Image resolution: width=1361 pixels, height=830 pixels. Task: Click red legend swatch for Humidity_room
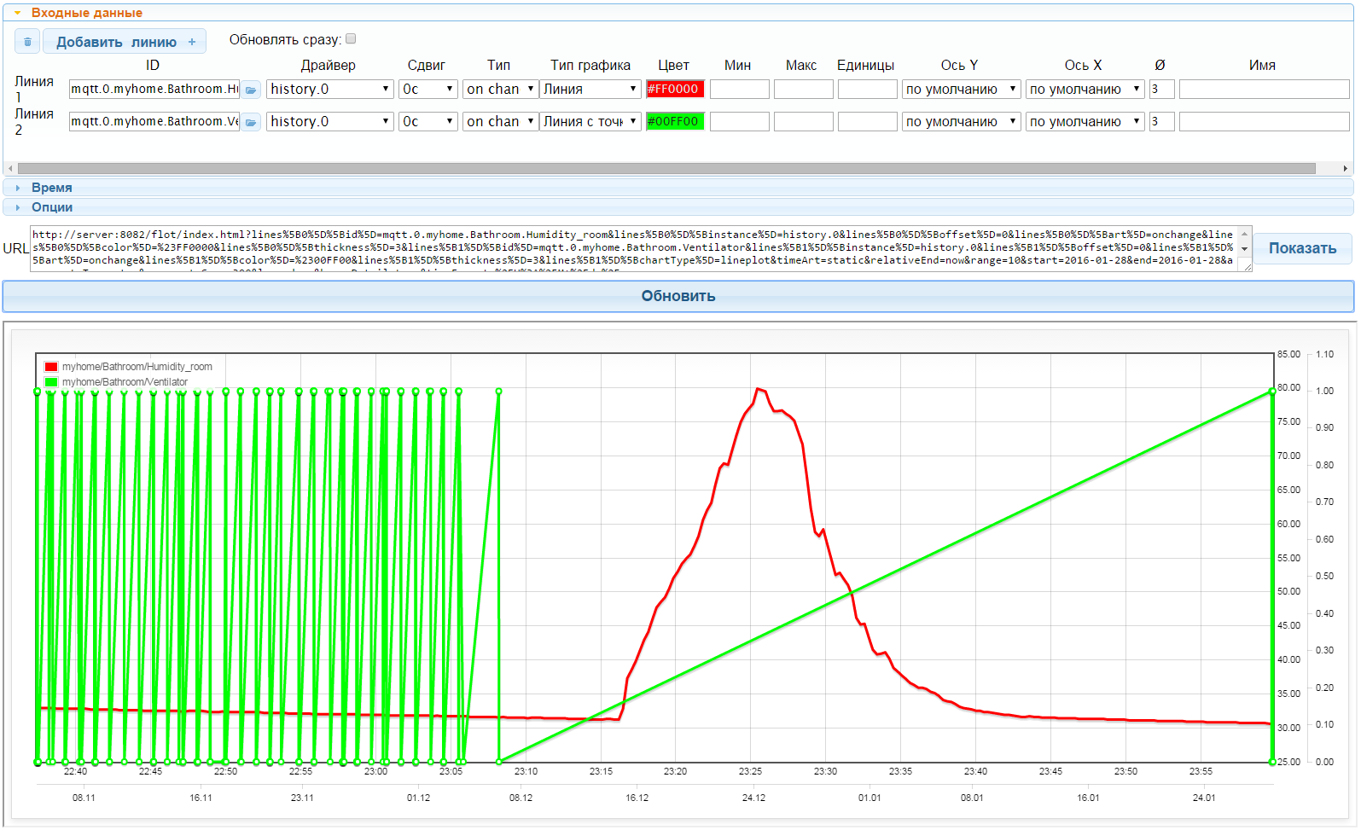(x=51, y=367)
